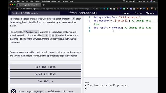Click the orange circular extension icon
Viewport: 166px width, 93px height.
[x=147, y=9]
